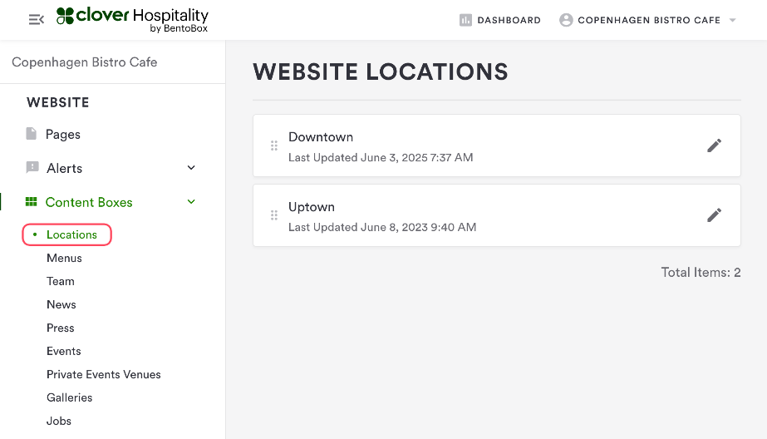The image size is (767, 439).
Task: Click the Dashboard chart icon
Action: tap(465, 20)
